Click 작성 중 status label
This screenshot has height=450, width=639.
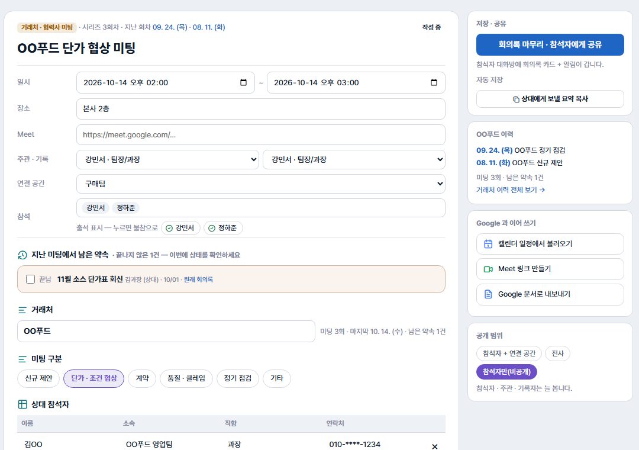pyautogui.click(x=431, y=27)
